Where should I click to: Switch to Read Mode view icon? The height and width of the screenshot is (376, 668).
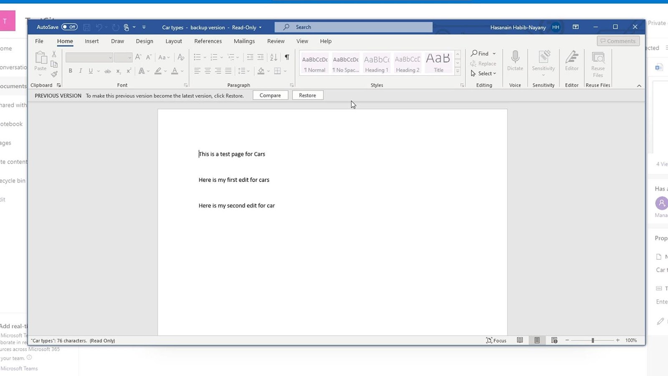pyautogui.click(x=520, y=340)
